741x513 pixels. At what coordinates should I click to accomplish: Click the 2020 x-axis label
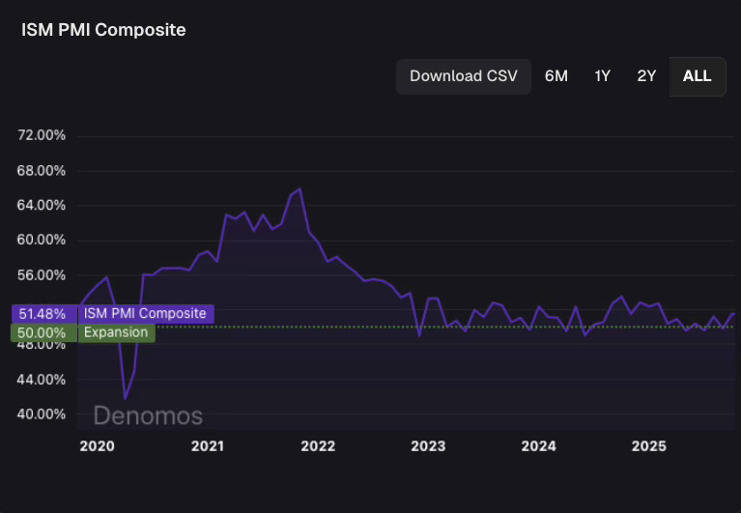[x=97, y=446]
